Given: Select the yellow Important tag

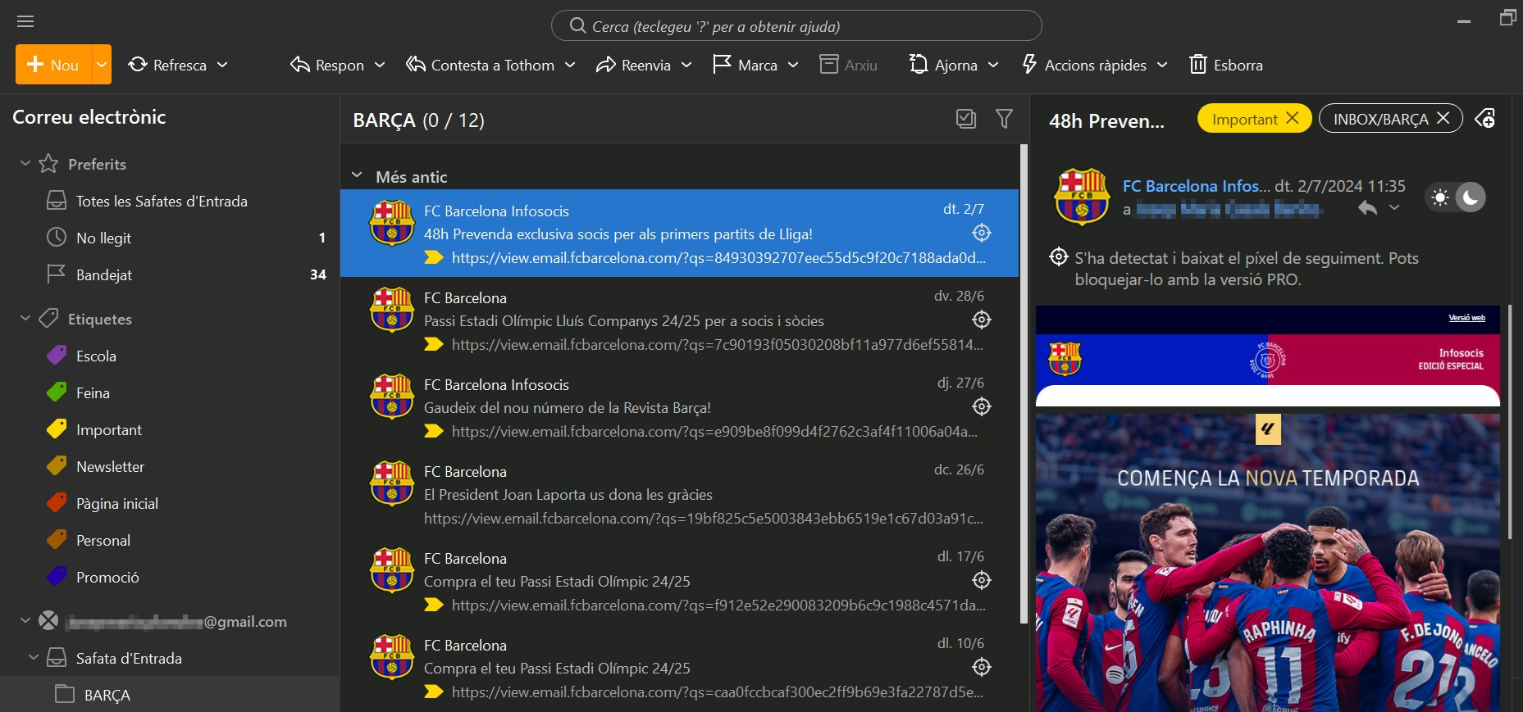Looking at the screenshot, I should coord(109,430).
